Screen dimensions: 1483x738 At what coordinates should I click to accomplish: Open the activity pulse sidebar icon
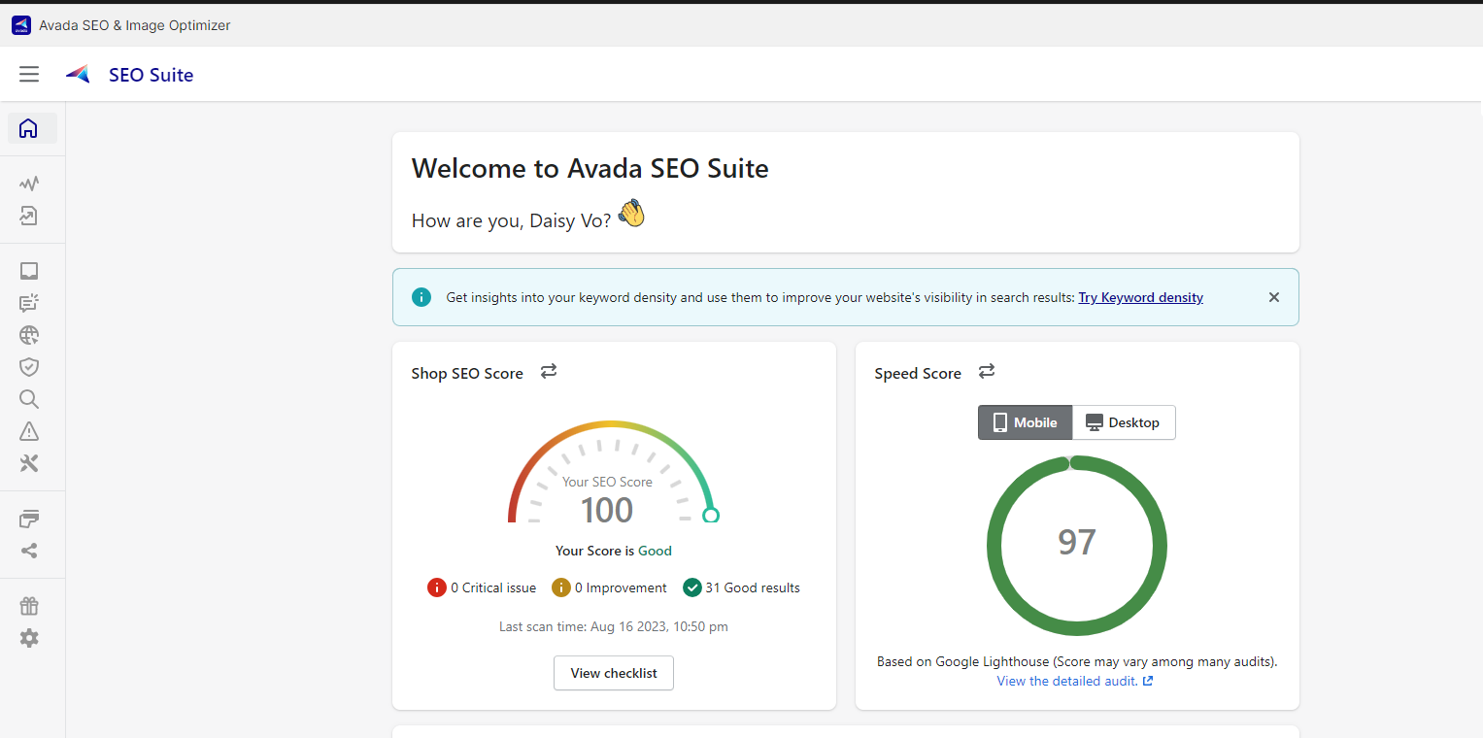29,184
